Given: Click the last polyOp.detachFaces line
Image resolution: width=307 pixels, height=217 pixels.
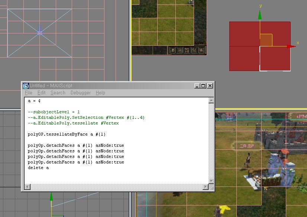Looking at the screenshot, I should (76, 162).
